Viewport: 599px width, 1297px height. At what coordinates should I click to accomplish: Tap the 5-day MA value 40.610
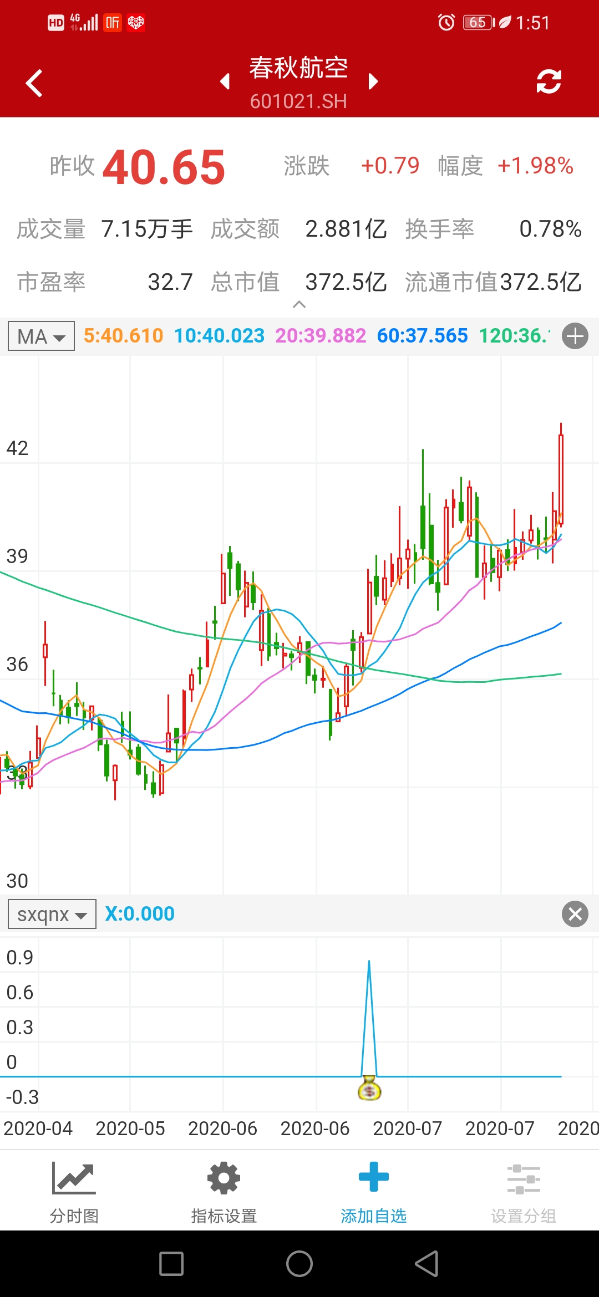(123, 336)
